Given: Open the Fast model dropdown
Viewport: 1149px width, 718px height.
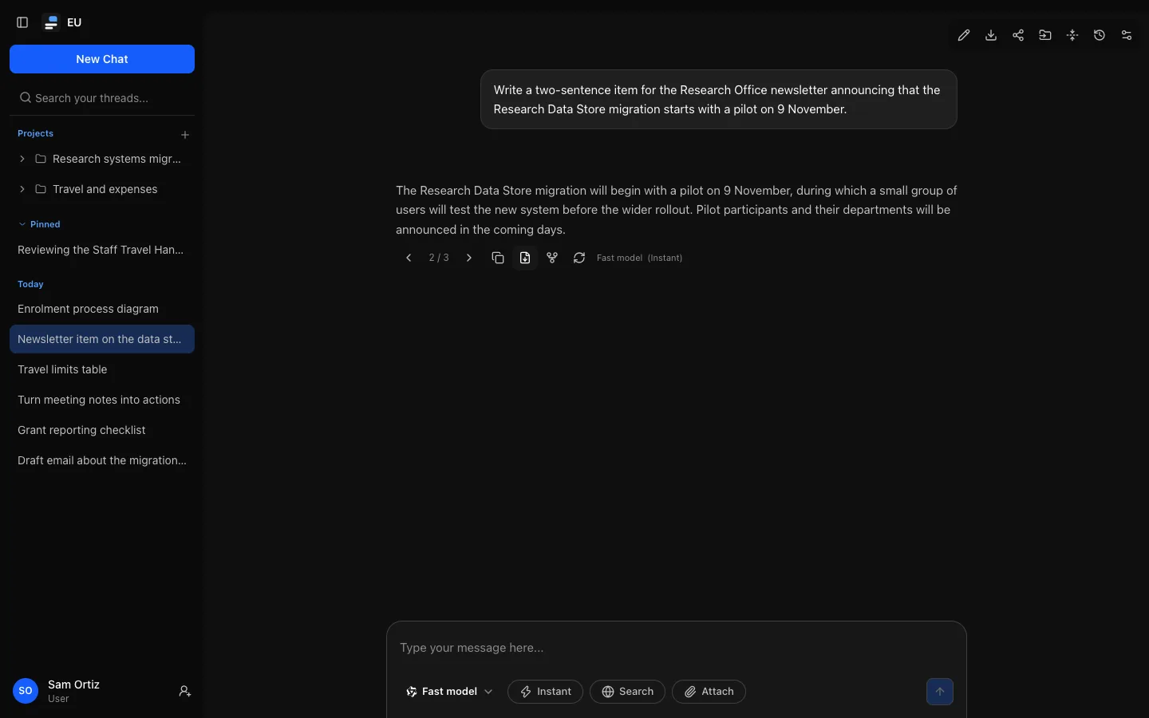Looking at the screenshot, I should point(449,692).
